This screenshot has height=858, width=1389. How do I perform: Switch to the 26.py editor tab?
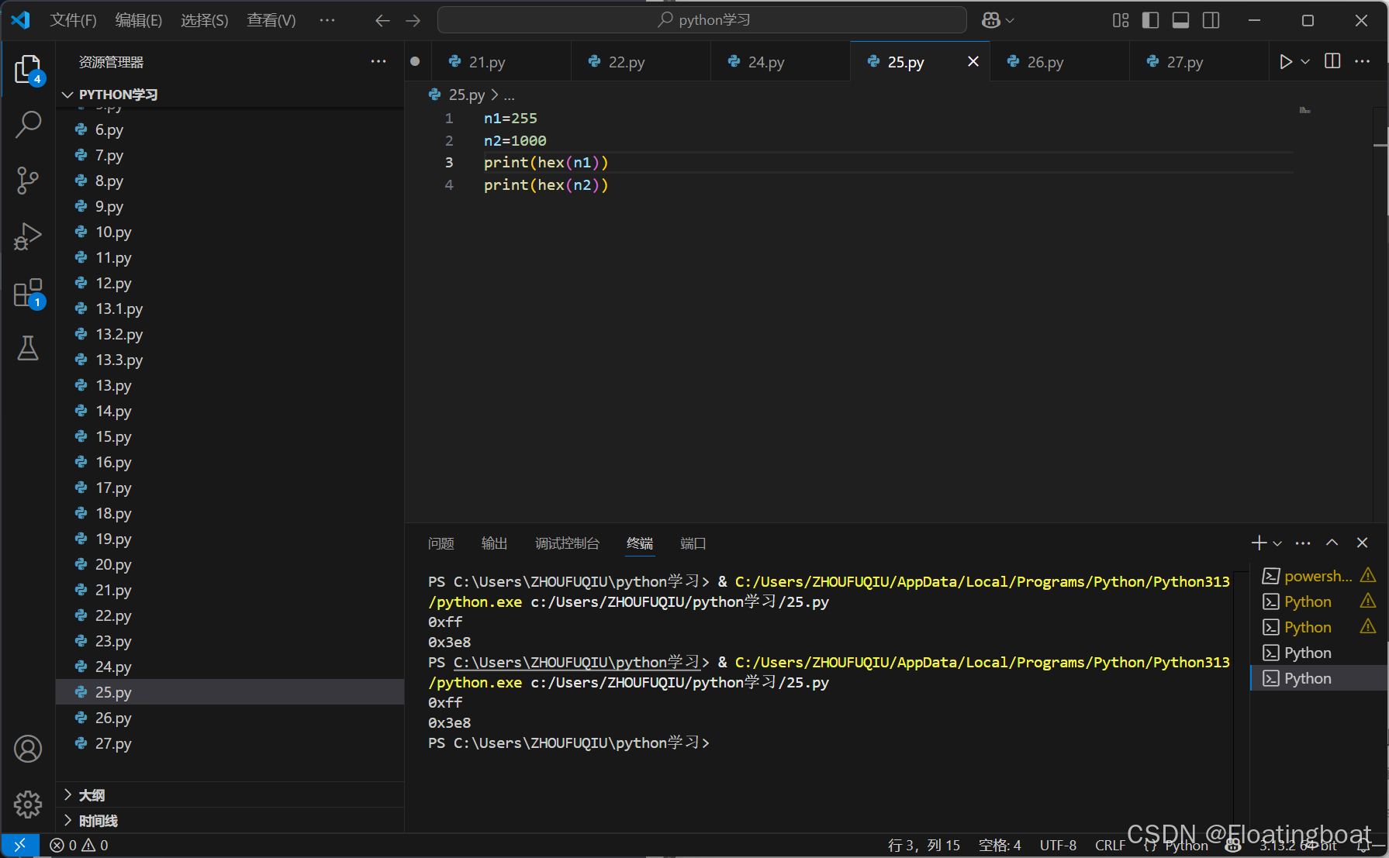[1044, 62]
